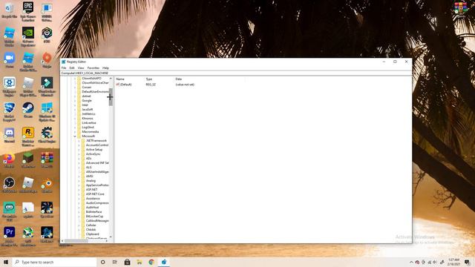
Task: Open the Firefox desktop icon
Action: 9,160
